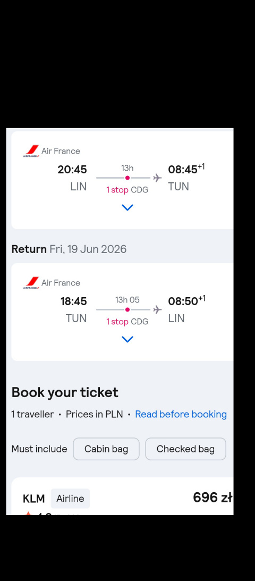
Task: Click the plane icon on the LIN to TUN route
Action: point(158,178)
